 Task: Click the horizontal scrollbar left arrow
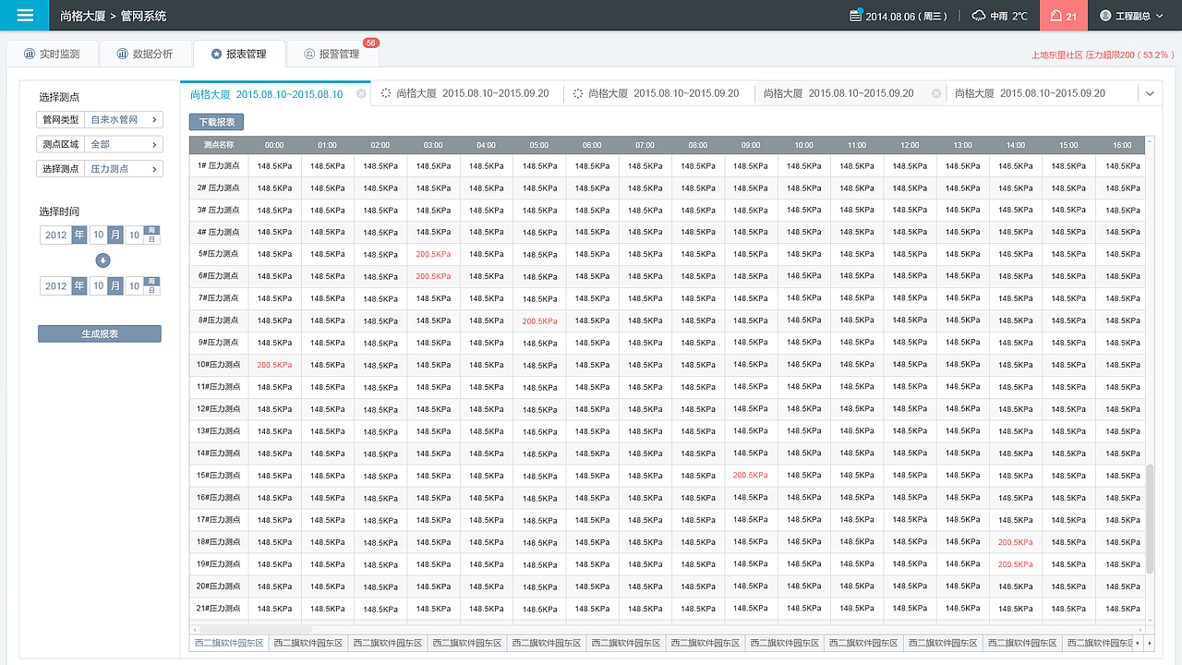pos(194,630)
